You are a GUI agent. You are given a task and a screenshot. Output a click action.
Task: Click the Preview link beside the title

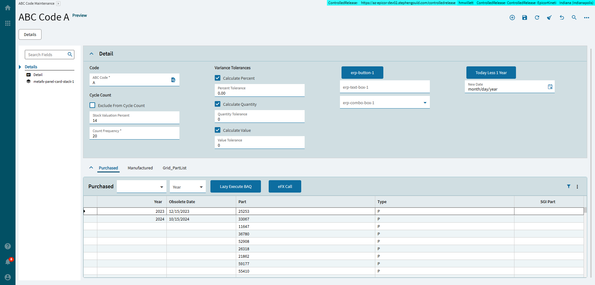pyautogui.click(x=80, y=16)
